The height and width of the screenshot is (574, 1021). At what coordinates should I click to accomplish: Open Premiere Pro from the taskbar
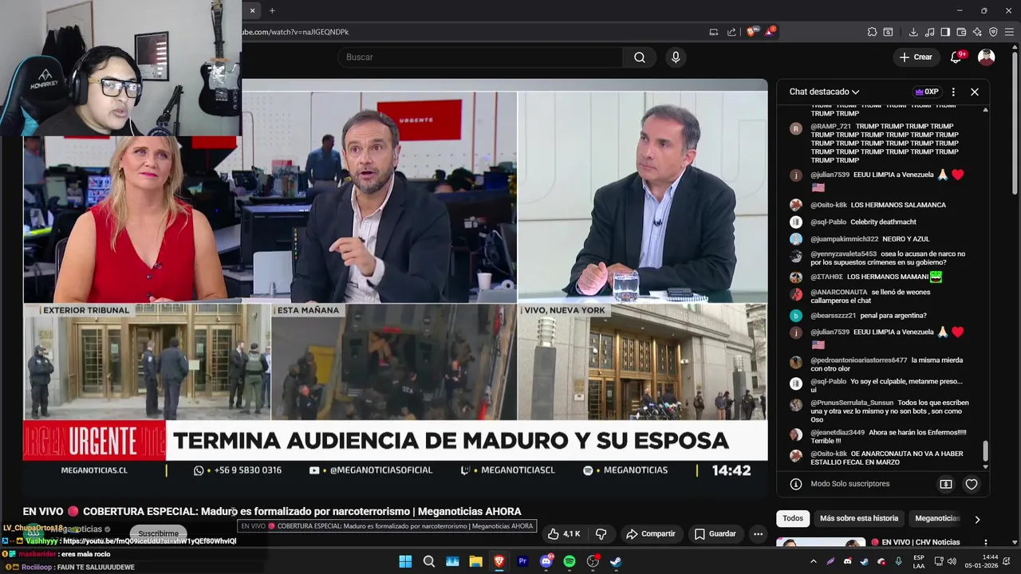click(522, 561)
